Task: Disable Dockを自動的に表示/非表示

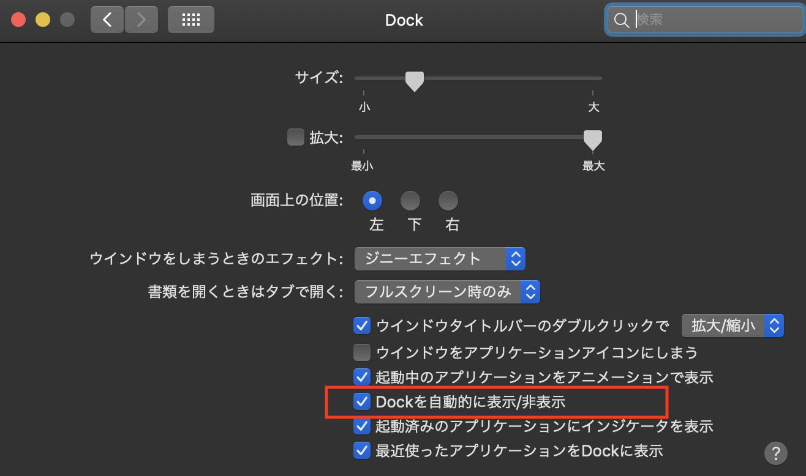Action: [x=362, y=402]
